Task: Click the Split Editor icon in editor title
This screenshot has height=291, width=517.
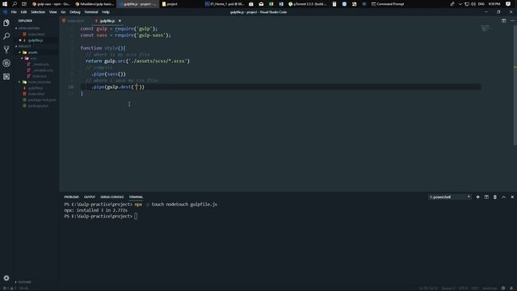Action: click(503, 21)
